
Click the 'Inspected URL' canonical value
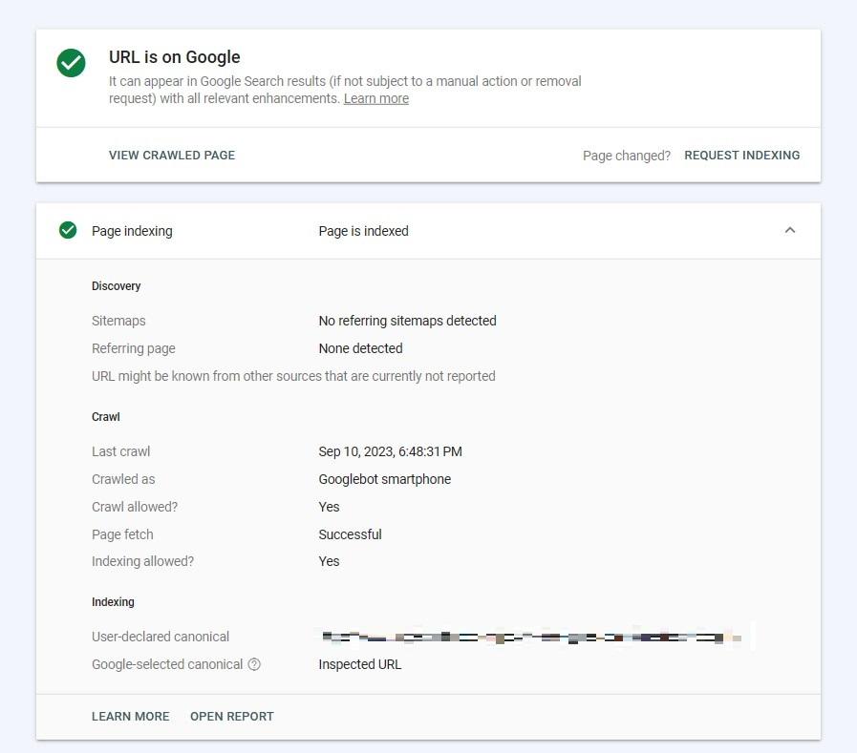coord(359,664)
